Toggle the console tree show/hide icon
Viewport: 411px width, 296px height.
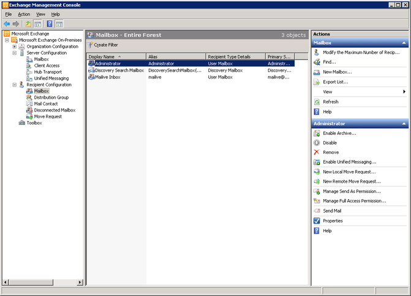click(x=38, y=24)
